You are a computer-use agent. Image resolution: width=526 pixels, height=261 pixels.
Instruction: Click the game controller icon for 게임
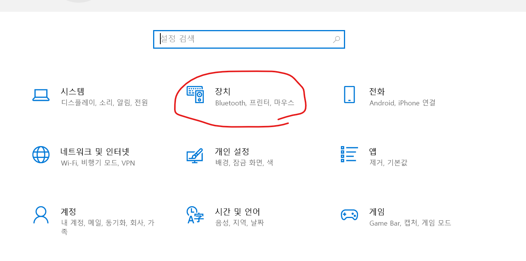pyautogui.click(x=349, y=215)
